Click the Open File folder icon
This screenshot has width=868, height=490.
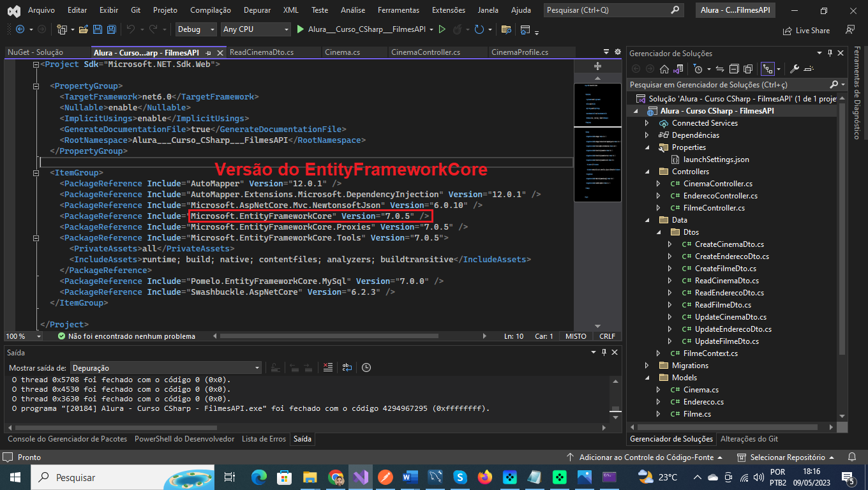click(x=84, y=29)
